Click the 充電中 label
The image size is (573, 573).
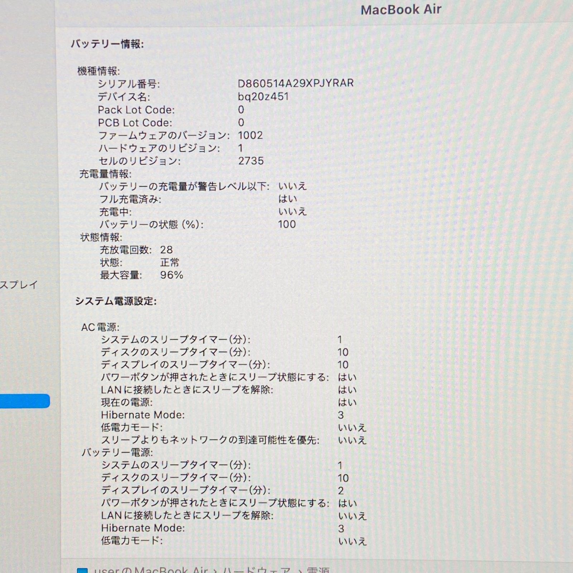(x=115, y=212)
